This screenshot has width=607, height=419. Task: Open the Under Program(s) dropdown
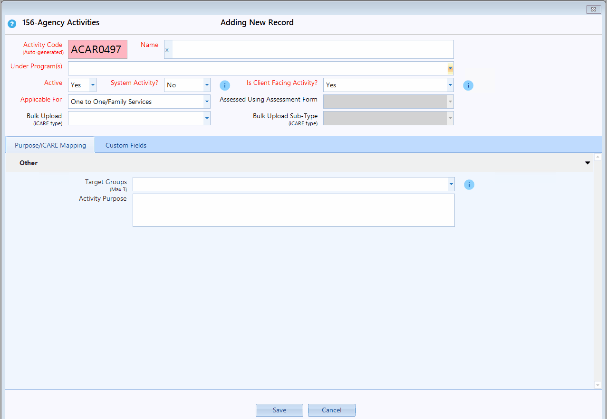click(450, 69)
